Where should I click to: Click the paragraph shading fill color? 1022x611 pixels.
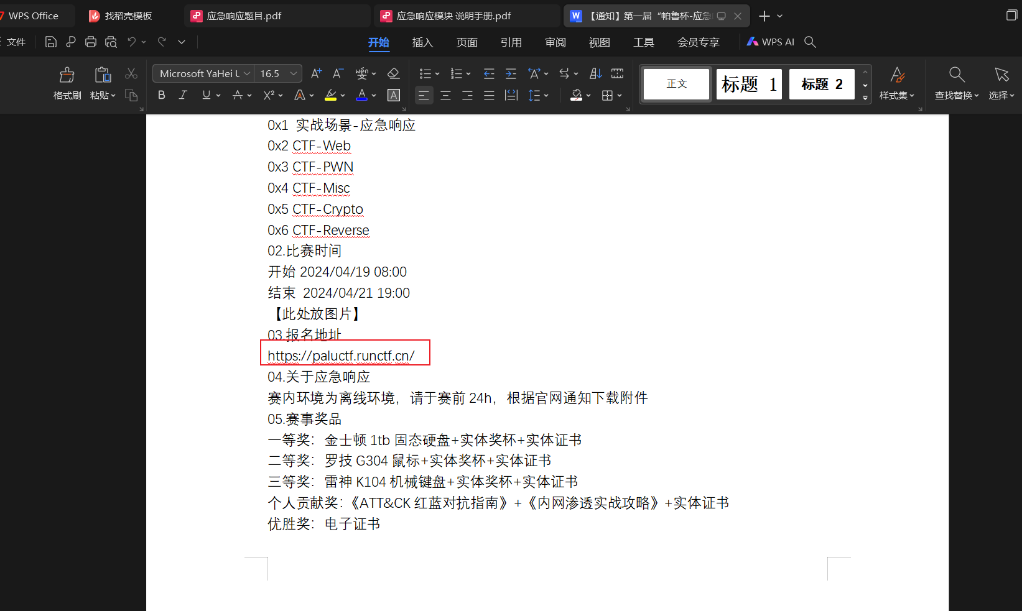577,95
